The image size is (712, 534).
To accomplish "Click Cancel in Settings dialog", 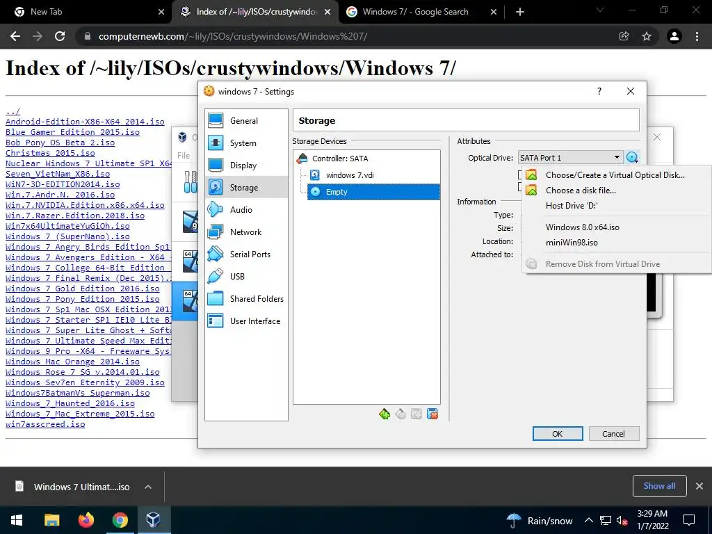I will click(x=613, y=434).
